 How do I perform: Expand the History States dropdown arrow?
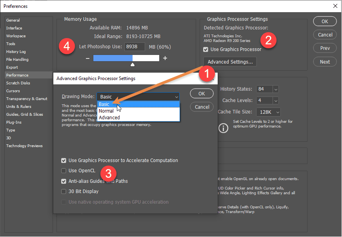[x=276, y=89]
